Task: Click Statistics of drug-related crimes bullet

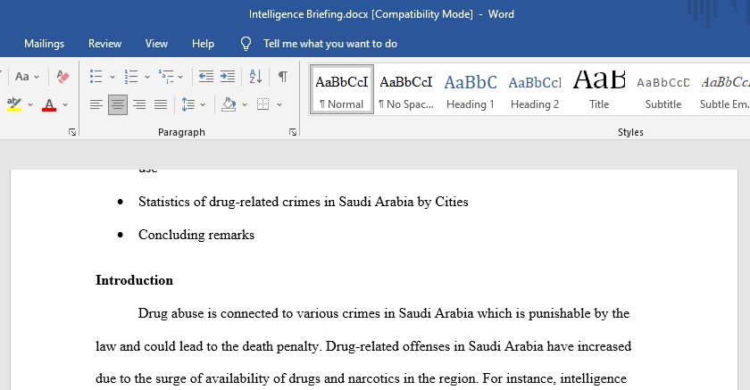Action: click(x=304, y=202)
